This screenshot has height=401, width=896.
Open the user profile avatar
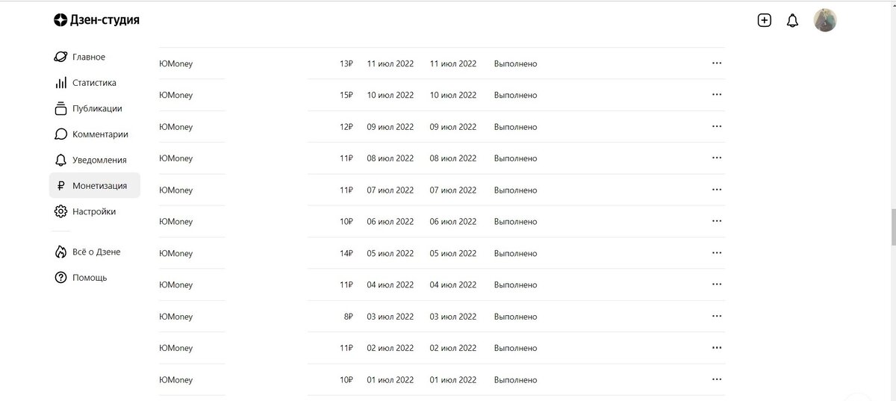pos(825,20)
